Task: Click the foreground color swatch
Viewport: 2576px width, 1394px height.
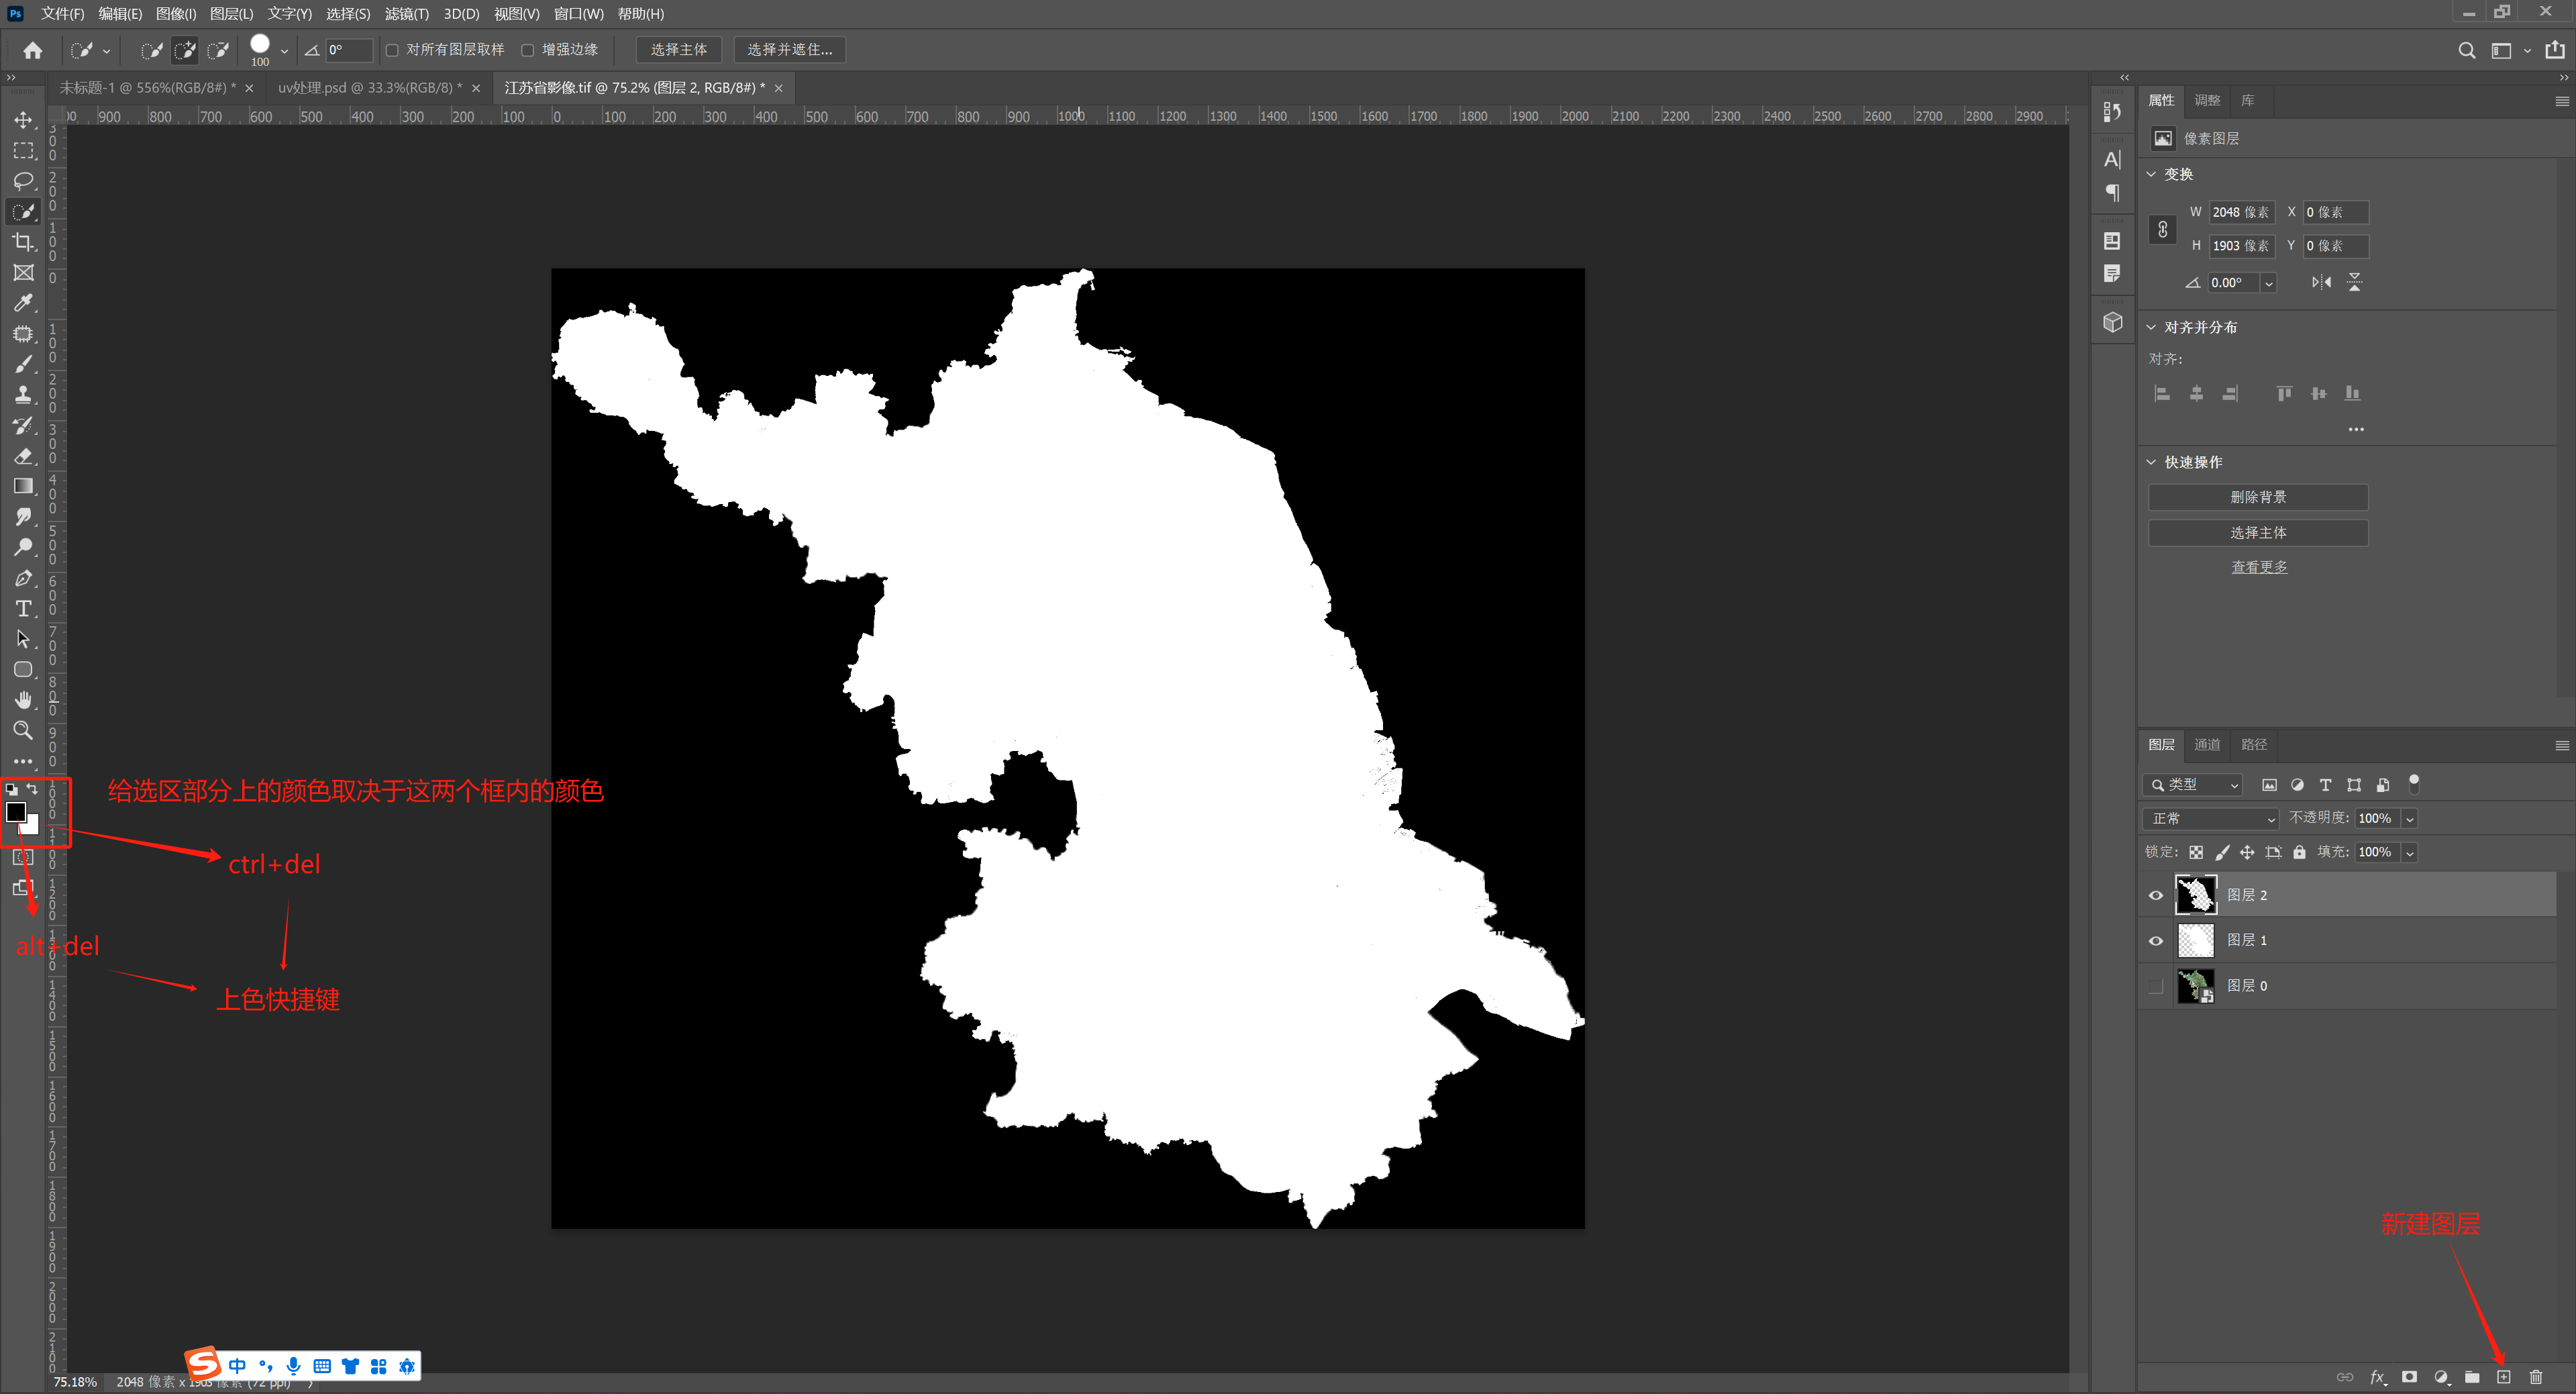Action: (x=16, y=811)
